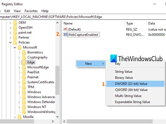Image resolution: width=166 pixels, height=124 pixels.
Task: Click the 0x00000000 data cell
Action: click(x=157, y=35)
